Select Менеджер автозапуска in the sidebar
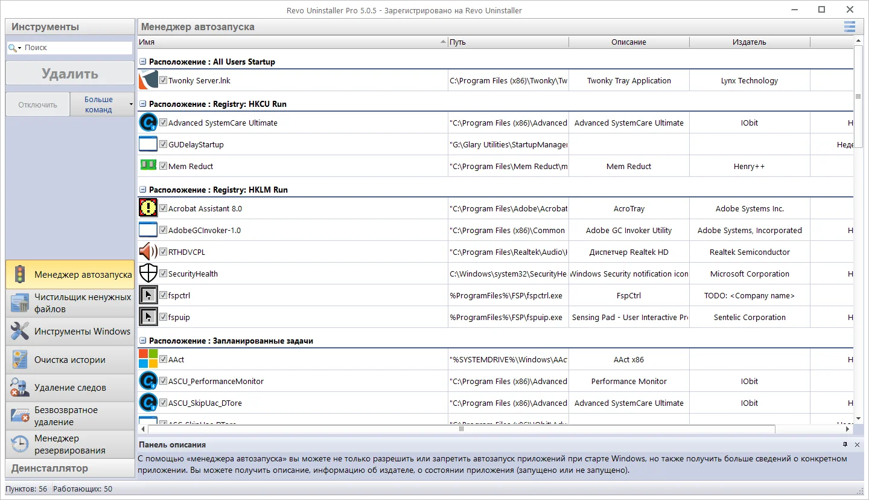 pos(70,275)
